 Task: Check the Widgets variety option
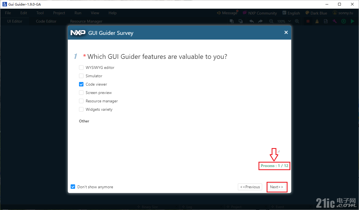81,109
